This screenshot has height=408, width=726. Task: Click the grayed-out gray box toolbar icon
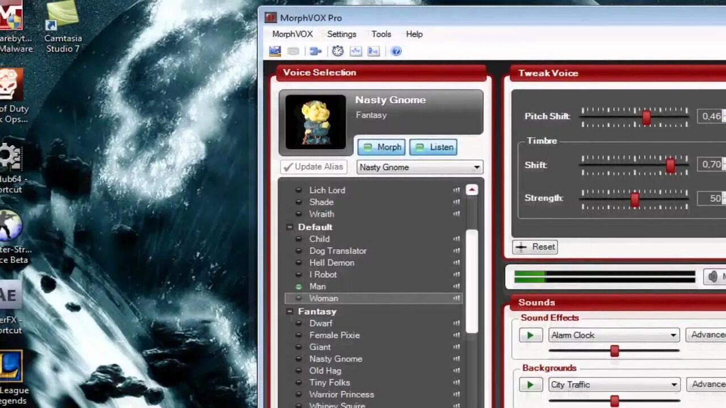pos(293,51)
